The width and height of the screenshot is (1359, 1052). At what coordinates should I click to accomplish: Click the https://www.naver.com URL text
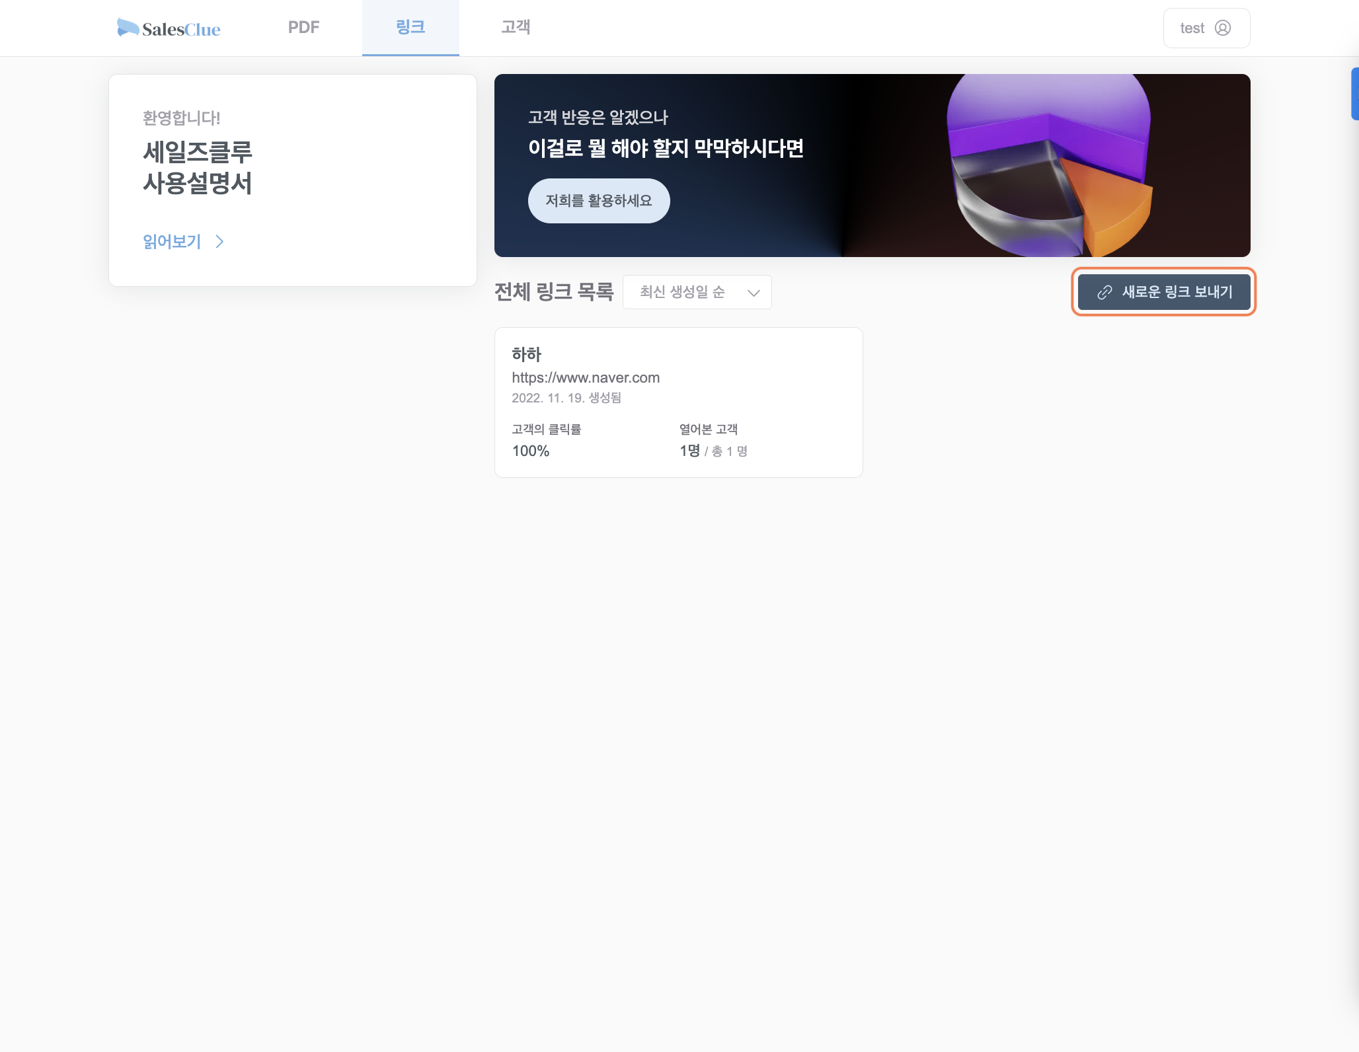586,377
